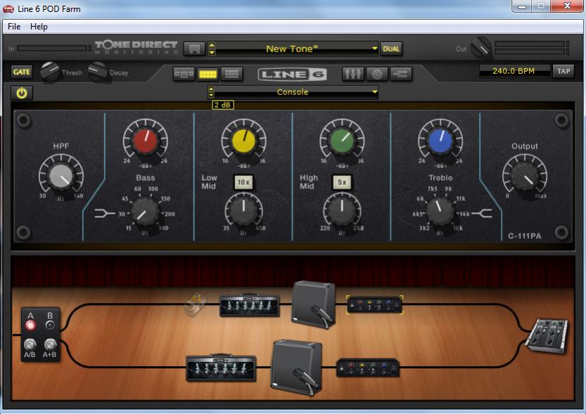Click the Treble shelf filter symbol

tap(482, 213)
